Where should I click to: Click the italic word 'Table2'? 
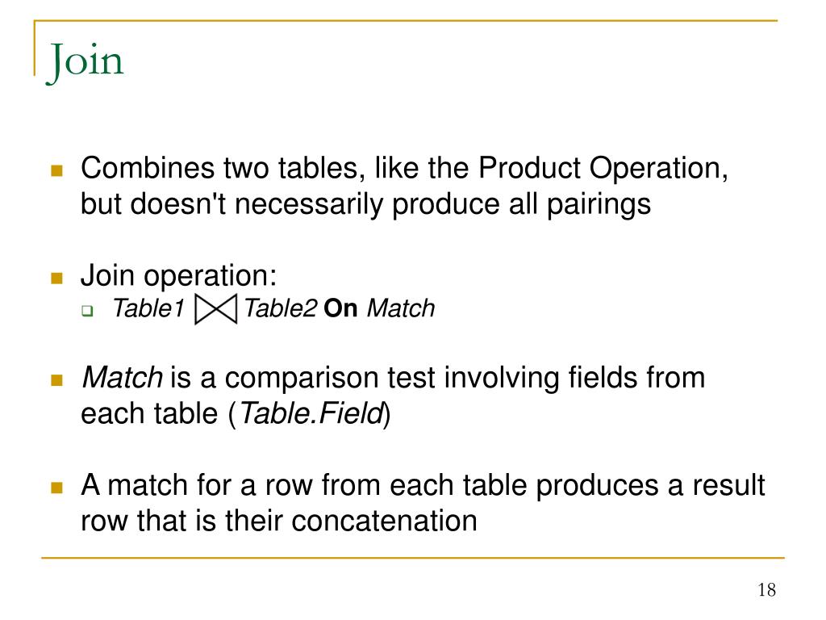[281, 308]
